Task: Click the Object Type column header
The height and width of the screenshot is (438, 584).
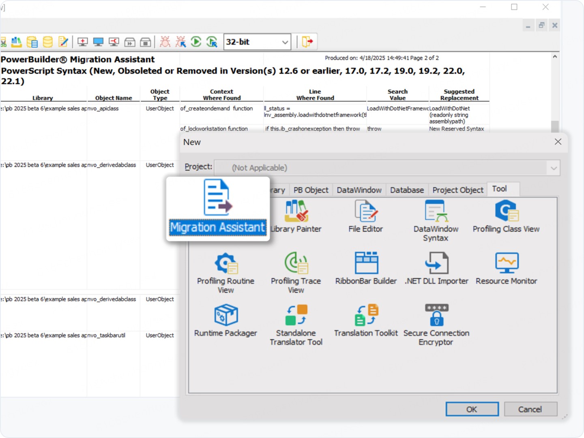Action: pos(160,95)
